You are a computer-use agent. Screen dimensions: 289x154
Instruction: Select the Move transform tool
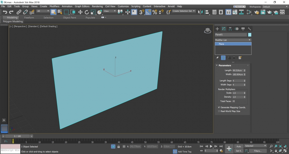tap(80, 12)
